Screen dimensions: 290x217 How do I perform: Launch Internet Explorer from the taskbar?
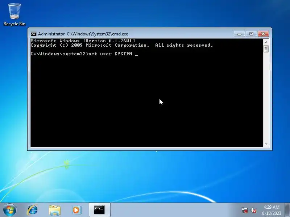pos(33,210)
